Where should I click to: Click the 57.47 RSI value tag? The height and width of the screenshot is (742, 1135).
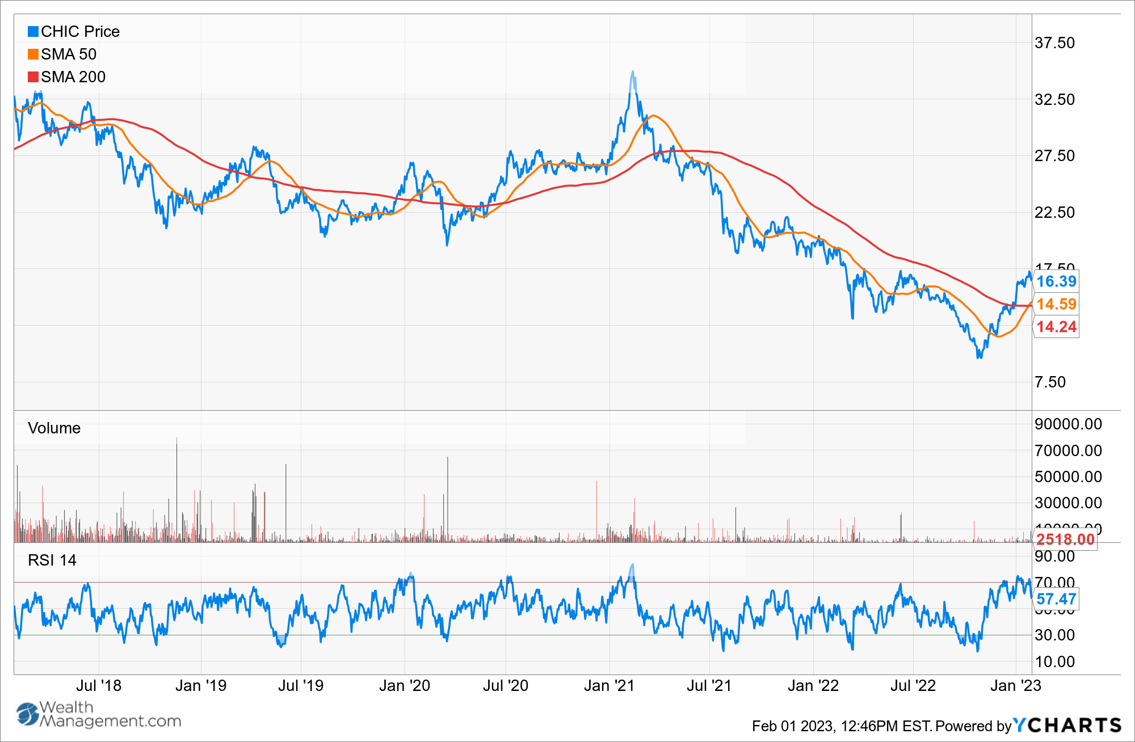[1056, 599]
